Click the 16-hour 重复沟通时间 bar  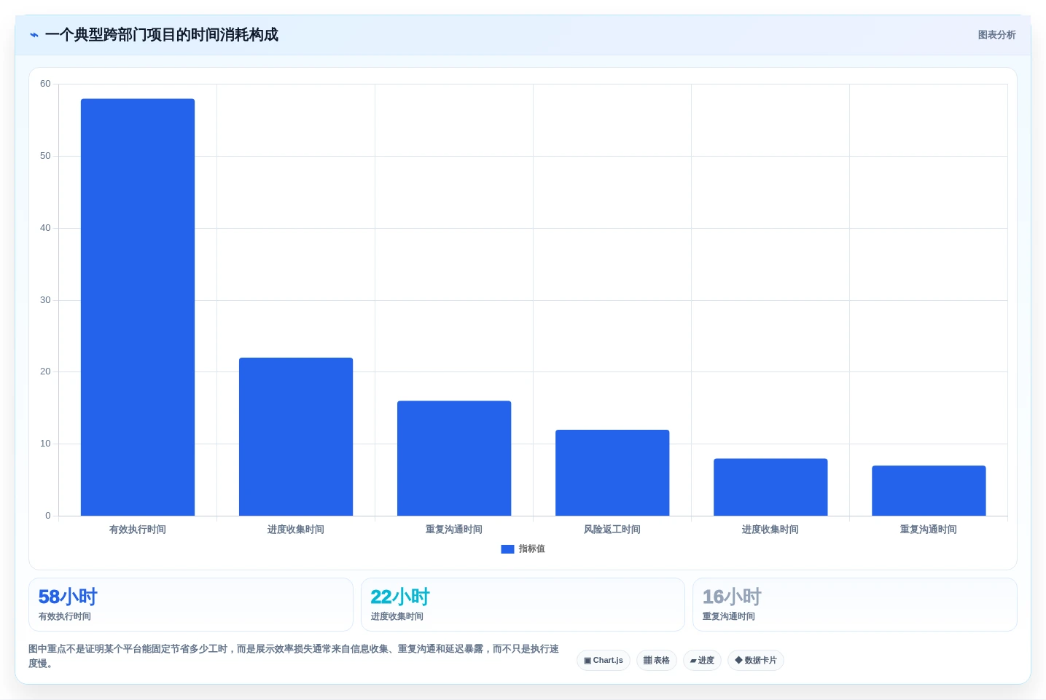(x=454, y=458)
